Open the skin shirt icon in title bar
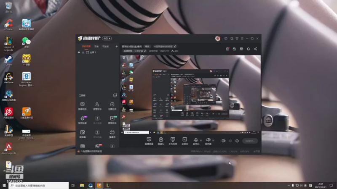The height and width of the screenshot is (189, 337). [237, 39]
